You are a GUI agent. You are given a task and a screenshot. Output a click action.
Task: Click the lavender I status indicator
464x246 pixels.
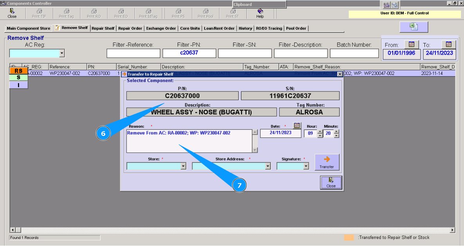[x=18, y=85]
